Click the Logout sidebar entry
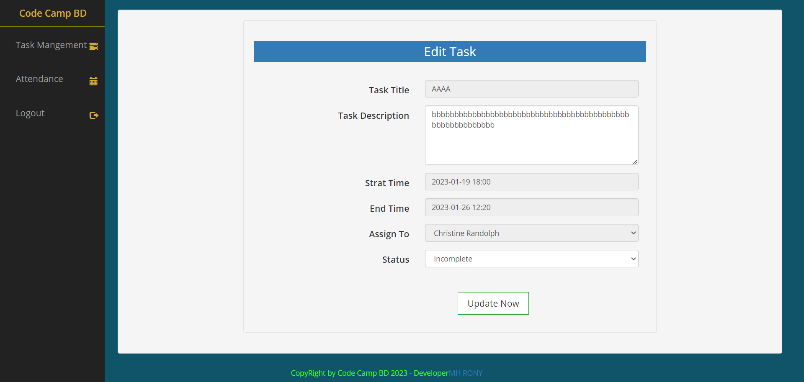Screen dimensions: 804x382 click(x=30, y=113)
